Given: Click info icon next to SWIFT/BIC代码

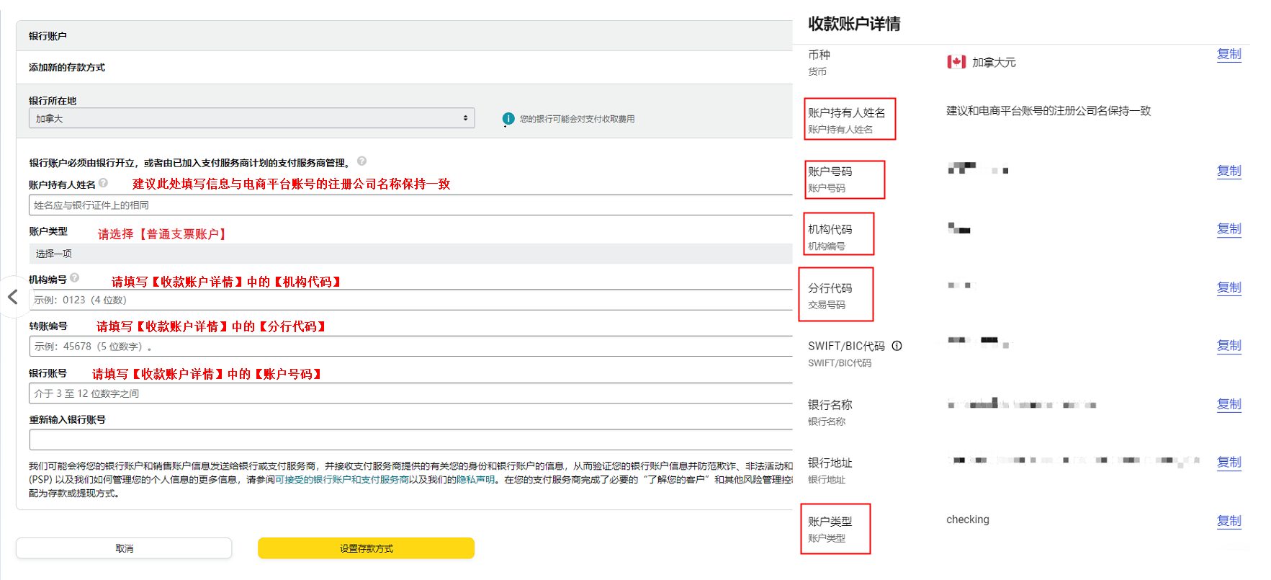Looking at the screenshot, I should tap(897, 346).
